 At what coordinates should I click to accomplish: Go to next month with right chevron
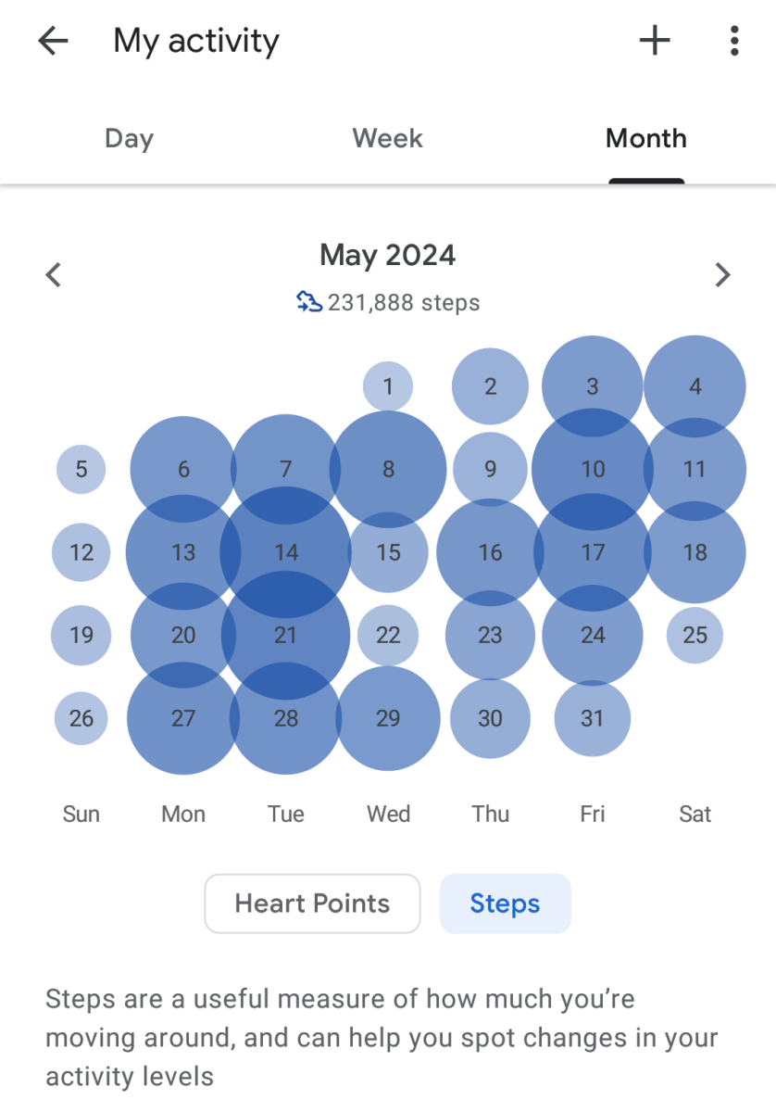point(723,275)
